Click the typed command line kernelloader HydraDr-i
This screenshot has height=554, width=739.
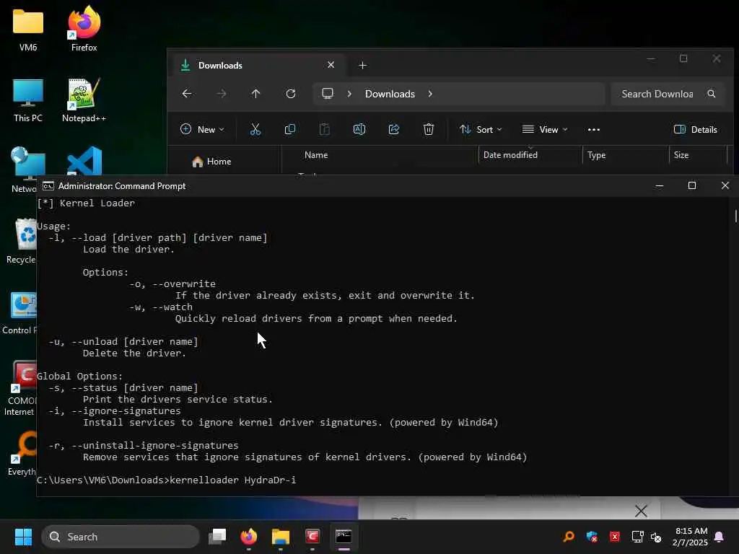(232, 480)
